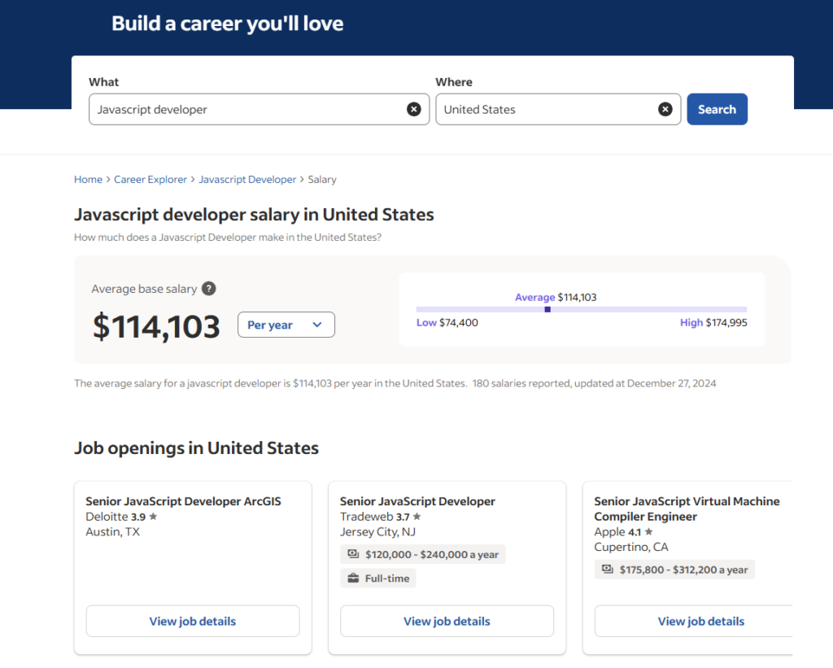The height and width of the screenshot is (668, 833).
Task: Click the Tradeweb company name
Action: pyautogui.click(x=367, y=517)
